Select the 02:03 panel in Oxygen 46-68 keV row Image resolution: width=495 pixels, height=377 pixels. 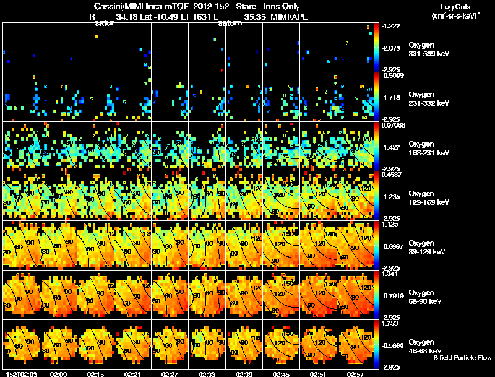point(22,344)
